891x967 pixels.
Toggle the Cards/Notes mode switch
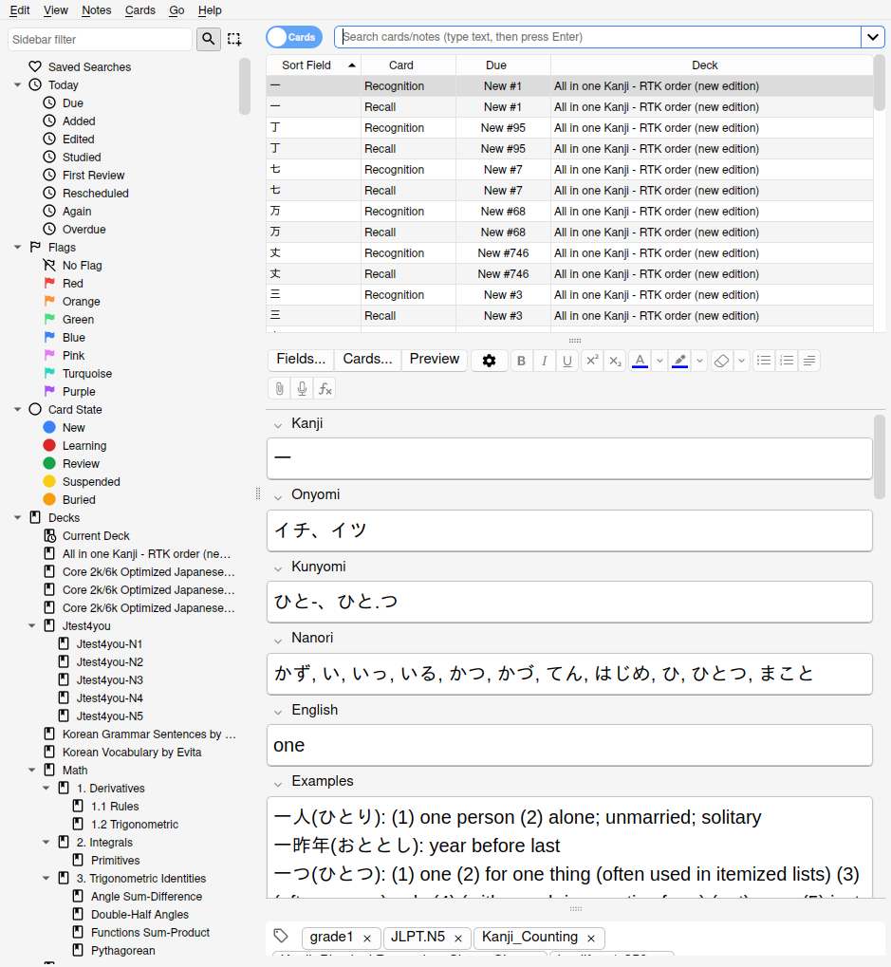coord(294,37)
